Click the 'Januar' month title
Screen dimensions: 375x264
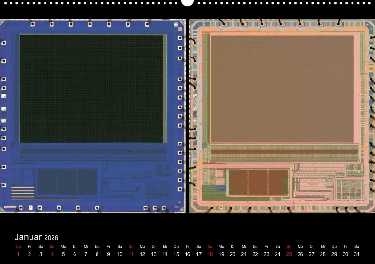(x=28, y=237)
